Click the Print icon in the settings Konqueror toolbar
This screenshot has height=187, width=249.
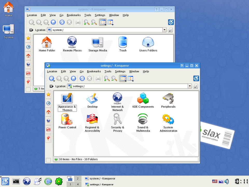tap(98, 78)
